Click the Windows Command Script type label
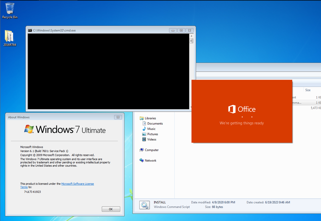The width and height of the screenshot is (321, 221). point(172,207)
